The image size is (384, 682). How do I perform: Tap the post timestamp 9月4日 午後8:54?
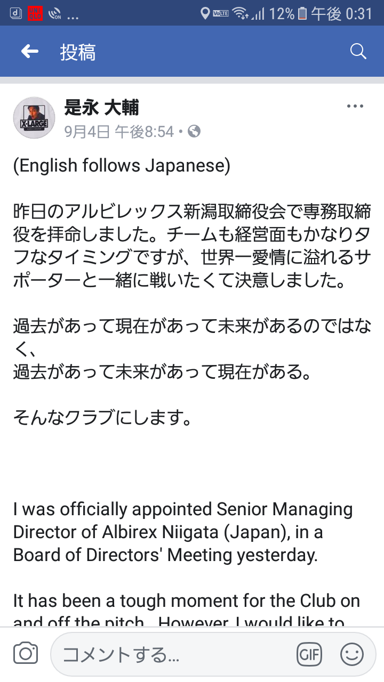coord(119,131)
